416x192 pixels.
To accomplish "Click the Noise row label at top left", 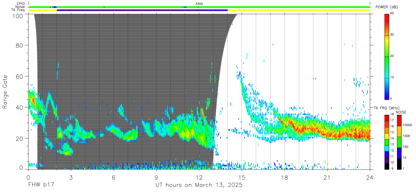I will click(x=20, y=7).
